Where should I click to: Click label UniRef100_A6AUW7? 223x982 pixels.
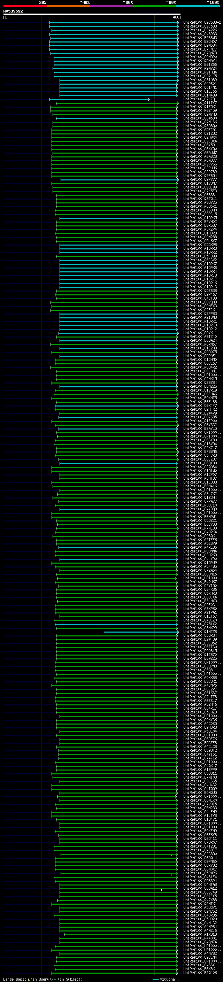[x=200, y=153]
